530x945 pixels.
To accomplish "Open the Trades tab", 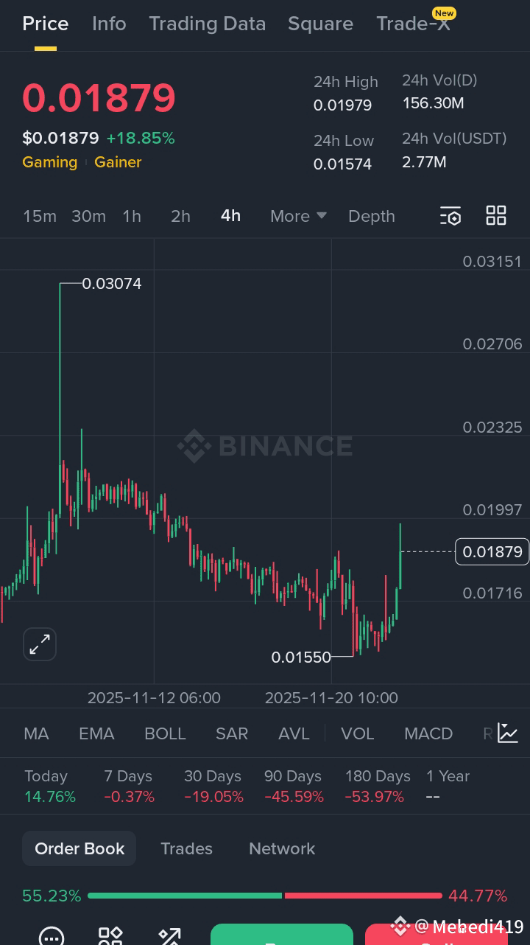I will click(186, 848).
